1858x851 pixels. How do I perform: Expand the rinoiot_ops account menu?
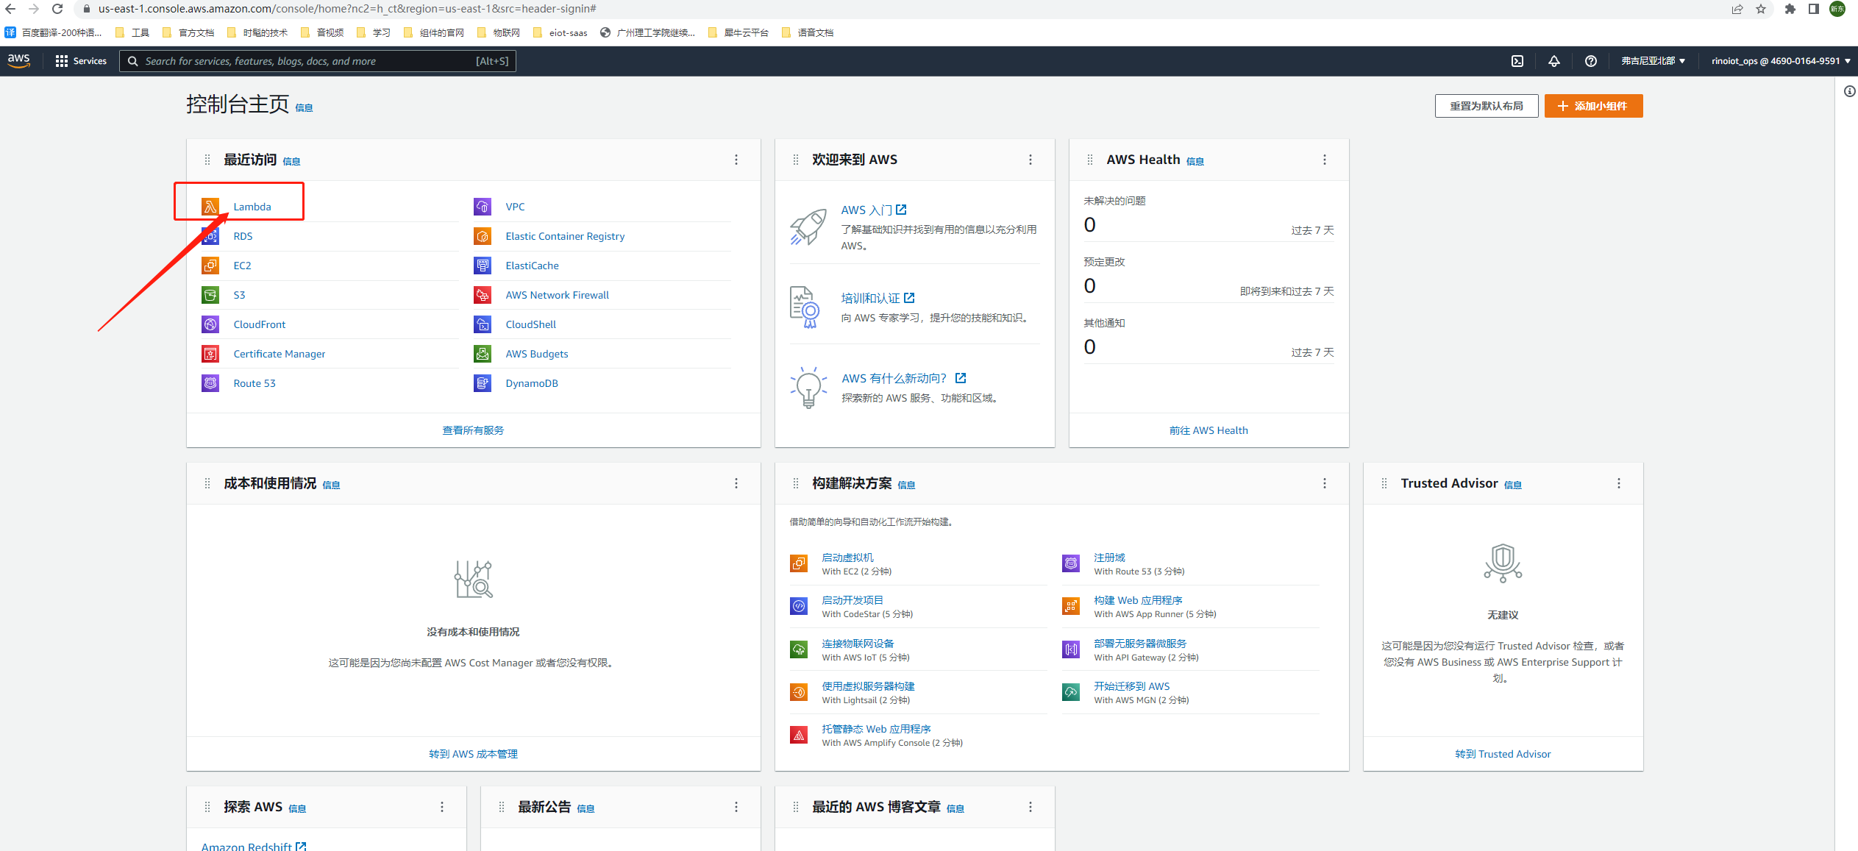[x=1780, y=61]
